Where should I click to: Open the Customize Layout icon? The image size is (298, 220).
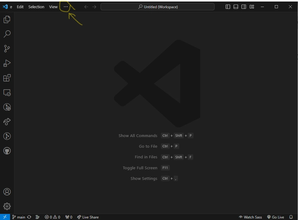[x=252, y=7]
